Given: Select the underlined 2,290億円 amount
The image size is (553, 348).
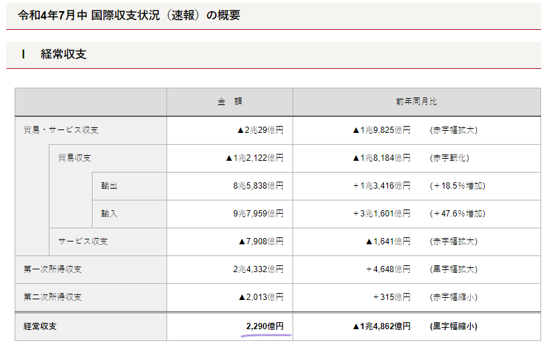Looking at the screenshot, I should 265,326.
